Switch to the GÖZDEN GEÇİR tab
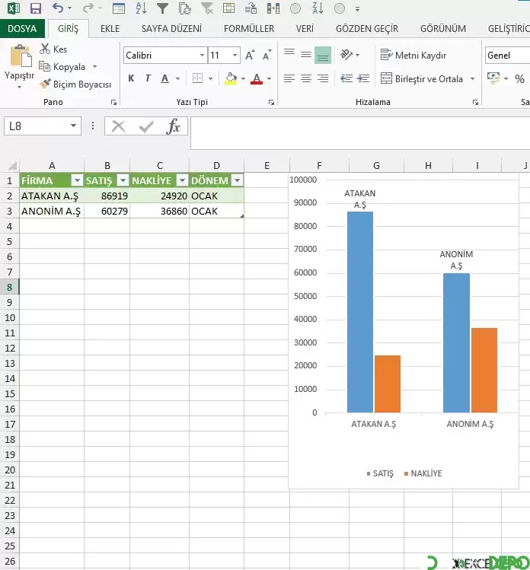The width and height of the screenshot is (530, 570). pos(367,28)
